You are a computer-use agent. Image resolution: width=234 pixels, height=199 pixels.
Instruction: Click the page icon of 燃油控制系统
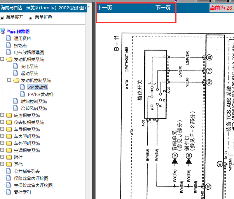tap(16, 101)
